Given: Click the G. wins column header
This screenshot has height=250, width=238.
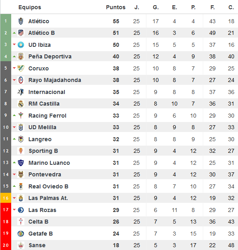Looking at the screenshot, I should (156, 7).
